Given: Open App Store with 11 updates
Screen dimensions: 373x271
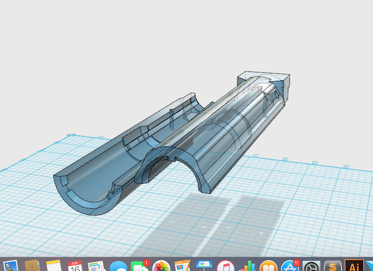Looking at the screenshot, I should coord(290,266).
